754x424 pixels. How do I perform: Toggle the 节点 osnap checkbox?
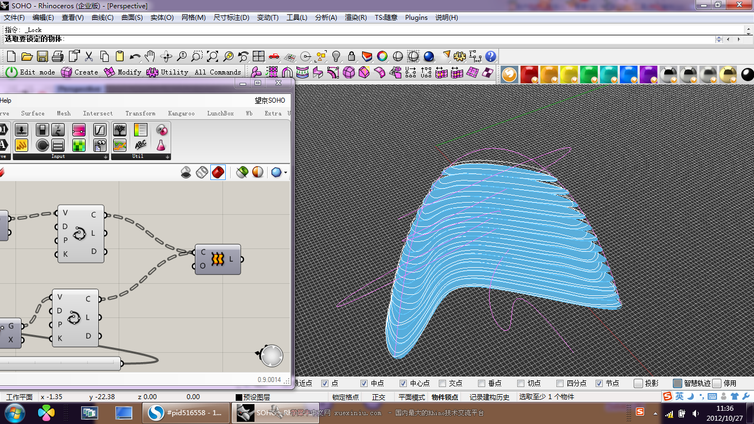click(599, 383)
